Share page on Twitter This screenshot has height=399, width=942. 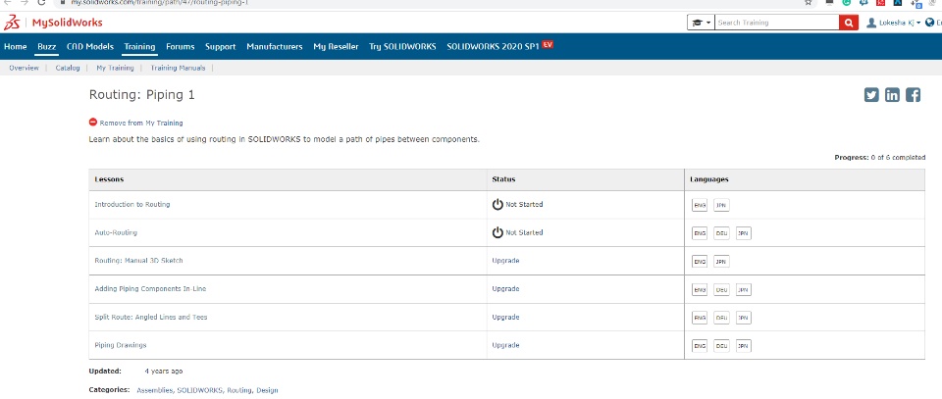(871, 95)
